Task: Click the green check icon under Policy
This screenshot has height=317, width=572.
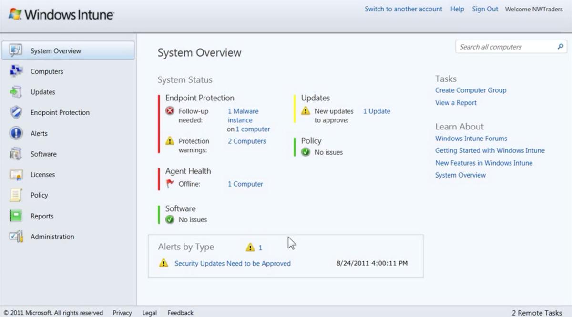Action: click(x=306, y=152)
